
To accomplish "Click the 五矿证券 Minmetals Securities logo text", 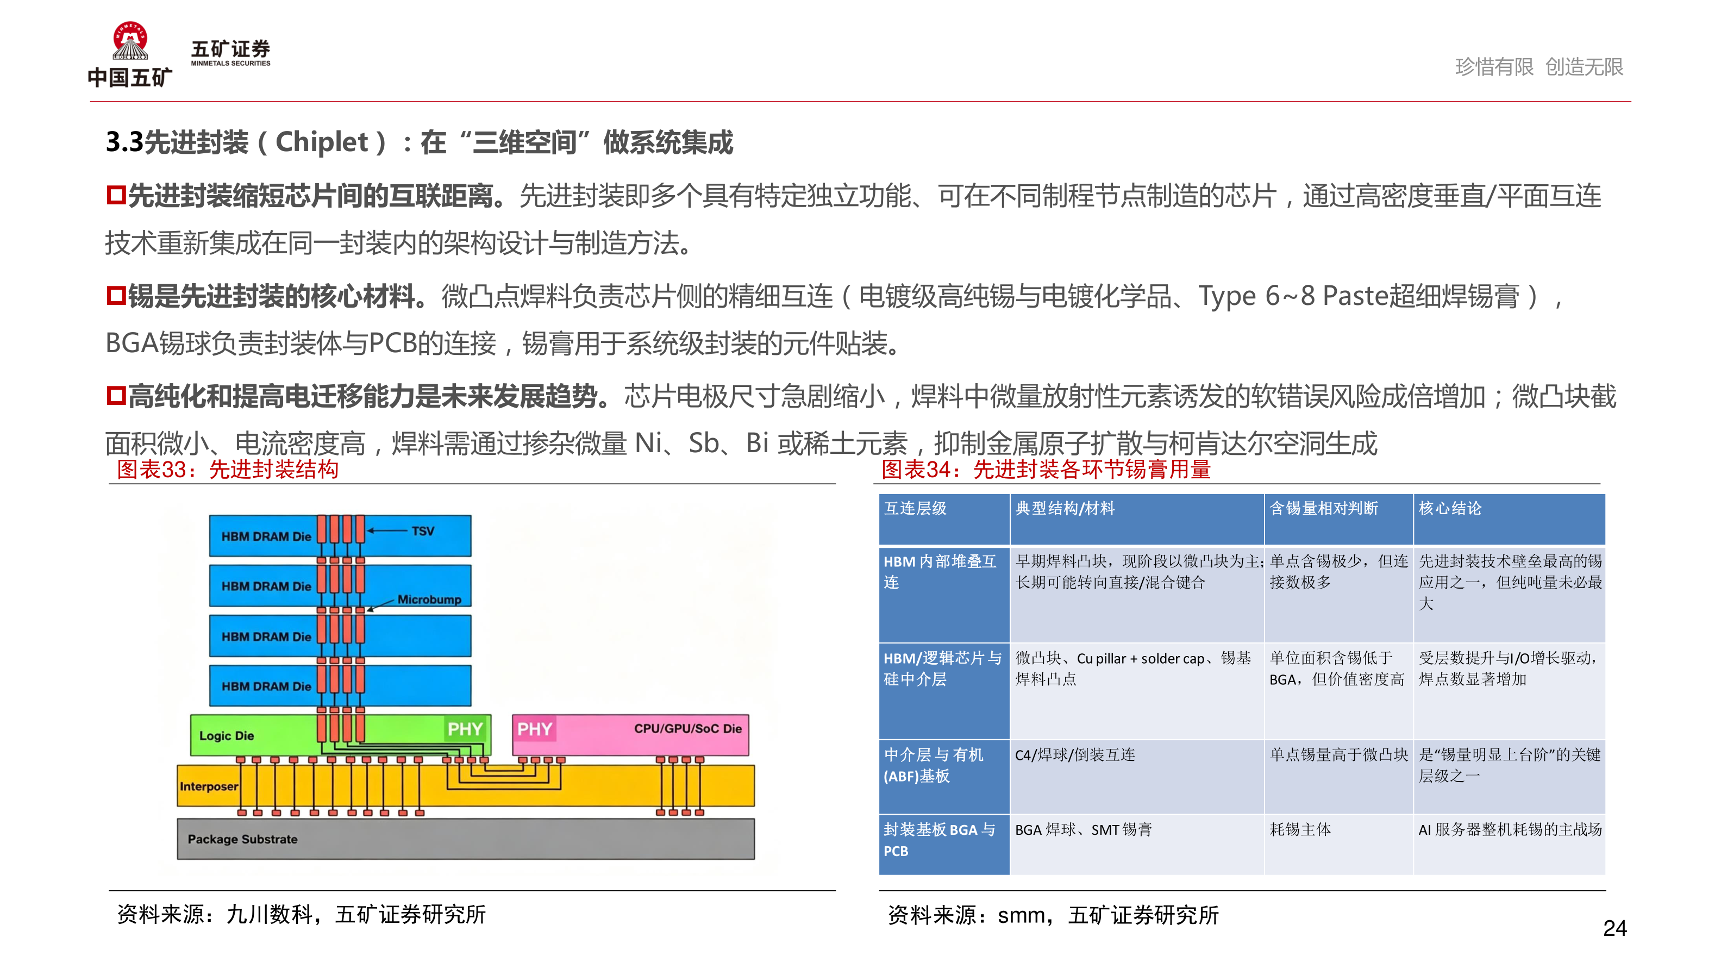I will (x=230, y=53).
